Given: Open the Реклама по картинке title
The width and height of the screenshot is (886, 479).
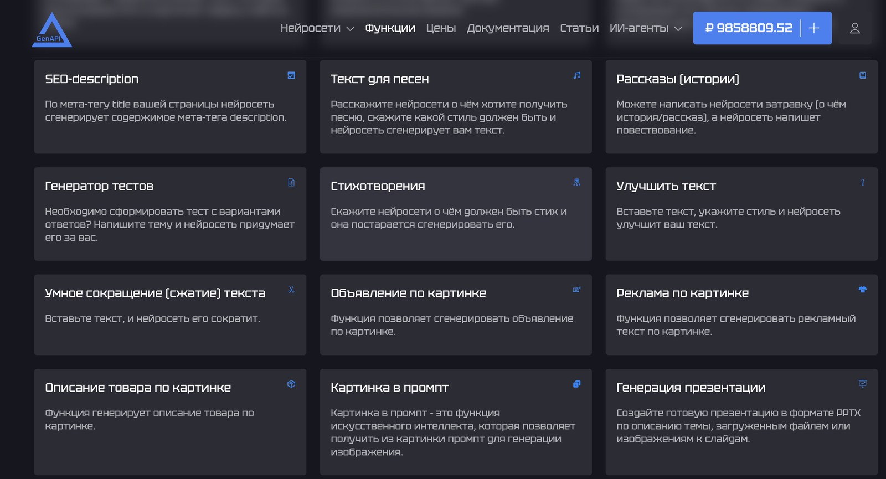Looking at the screenshot, I should [x=682, y=293].
